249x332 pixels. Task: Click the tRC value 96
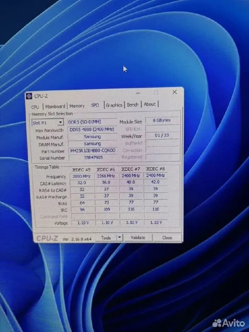pyautogui.click(x=82, y=210)
